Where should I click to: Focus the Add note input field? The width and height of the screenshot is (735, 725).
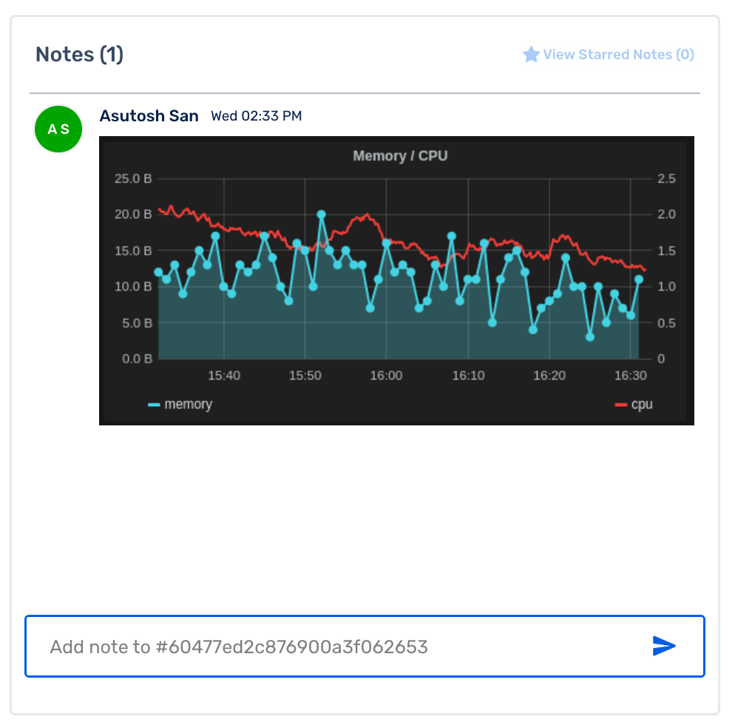click(365, 647)
